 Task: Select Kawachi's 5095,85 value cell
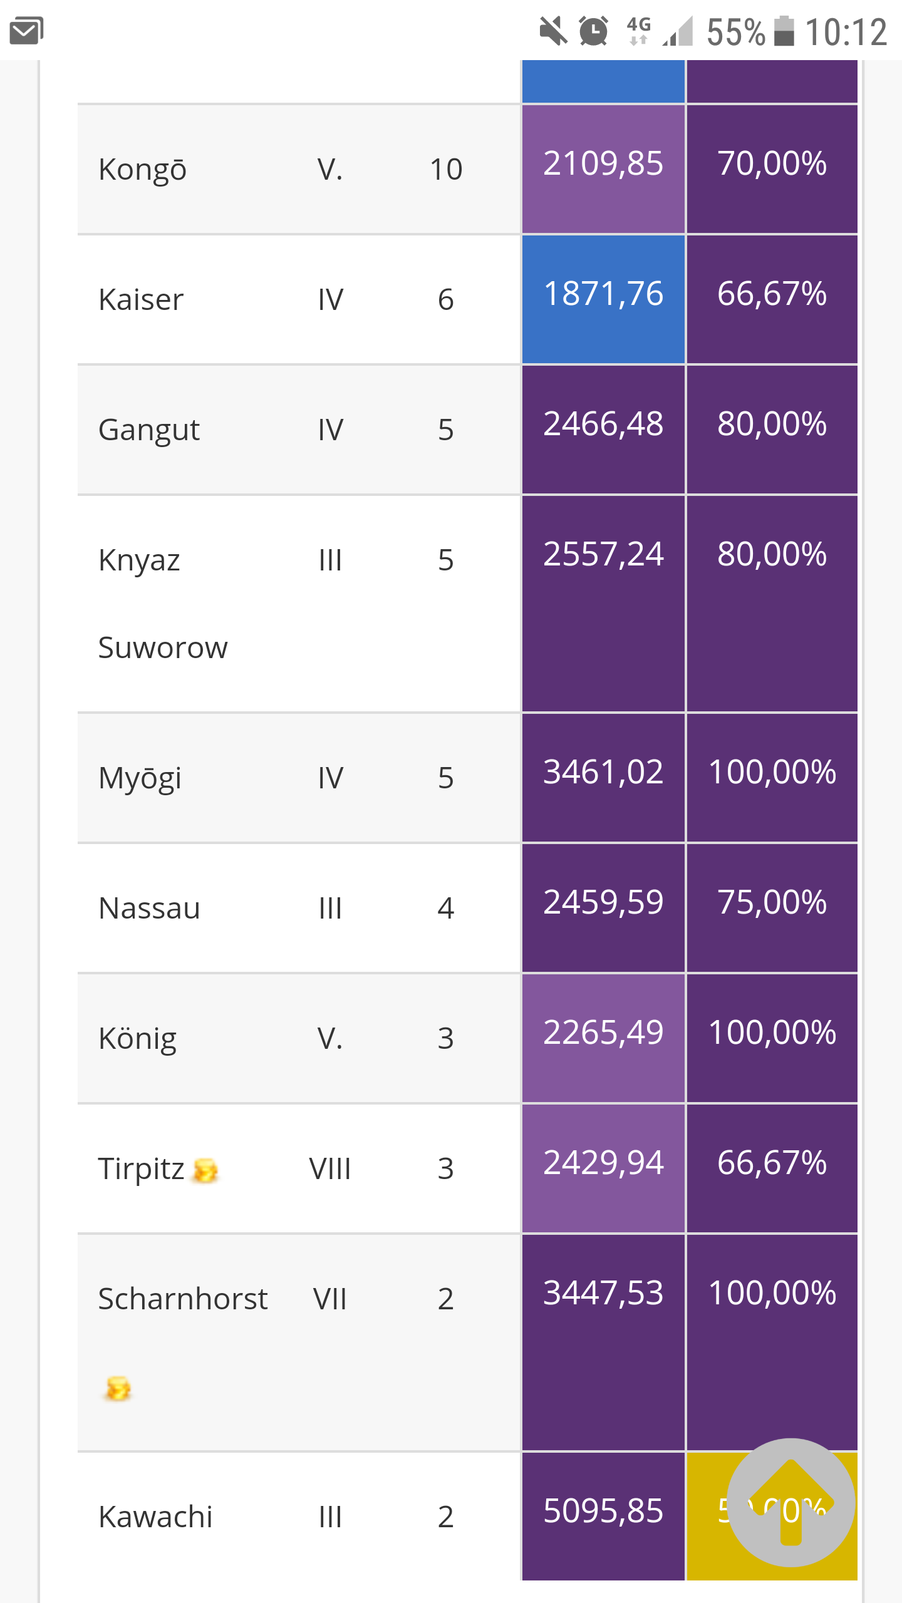(x=603, y=1516)
